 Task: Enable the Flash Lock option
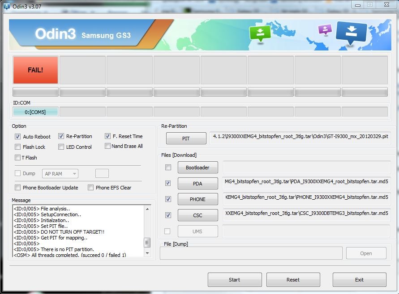tap(17, 147)
